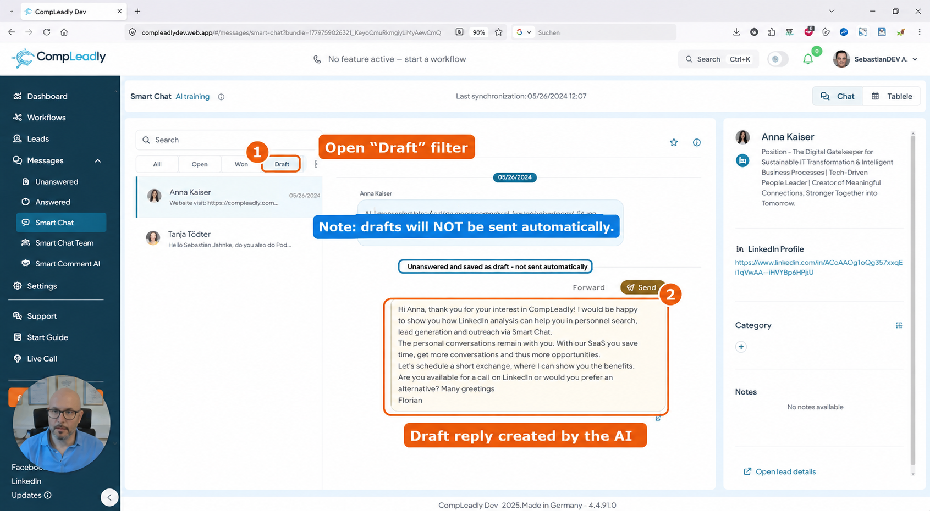Open Smart Chat Team
The height and width of the screenshot is (511, 930).
coord(64,243)
